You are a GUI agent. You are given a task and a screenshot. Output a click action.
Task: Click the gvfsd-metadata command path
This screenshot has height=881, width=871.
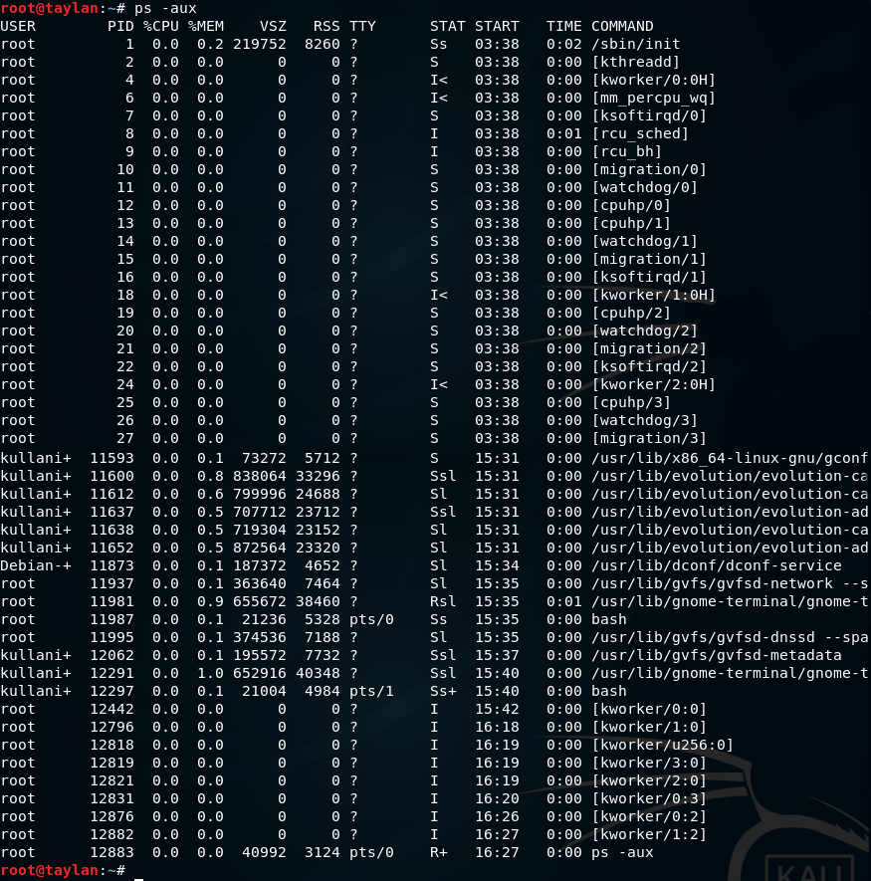tap(717, 656)
